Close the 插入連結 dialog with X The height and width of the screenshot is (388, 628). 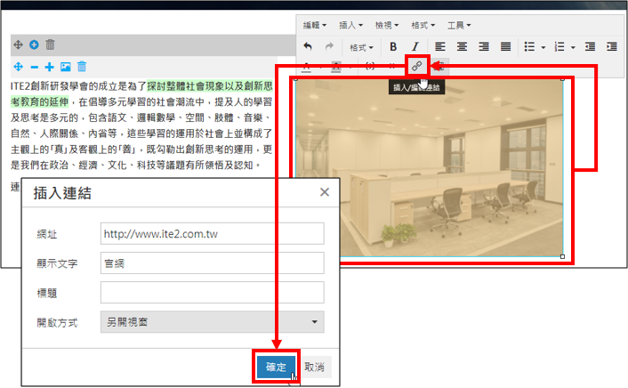click(x=325, y=192)
